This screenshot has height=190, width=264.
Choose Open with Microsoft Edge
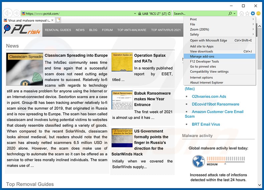220,40
